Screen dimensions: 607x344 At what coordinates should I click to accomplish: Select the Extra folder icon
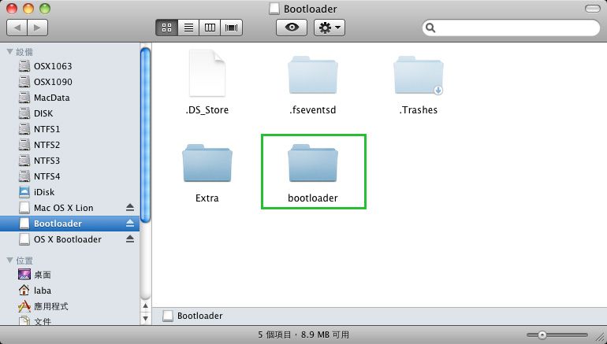point(207,163)
